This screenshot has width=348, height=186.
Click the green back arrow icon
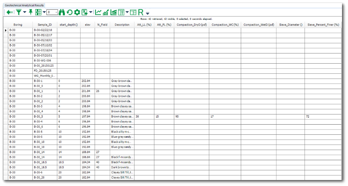(10, 12)
